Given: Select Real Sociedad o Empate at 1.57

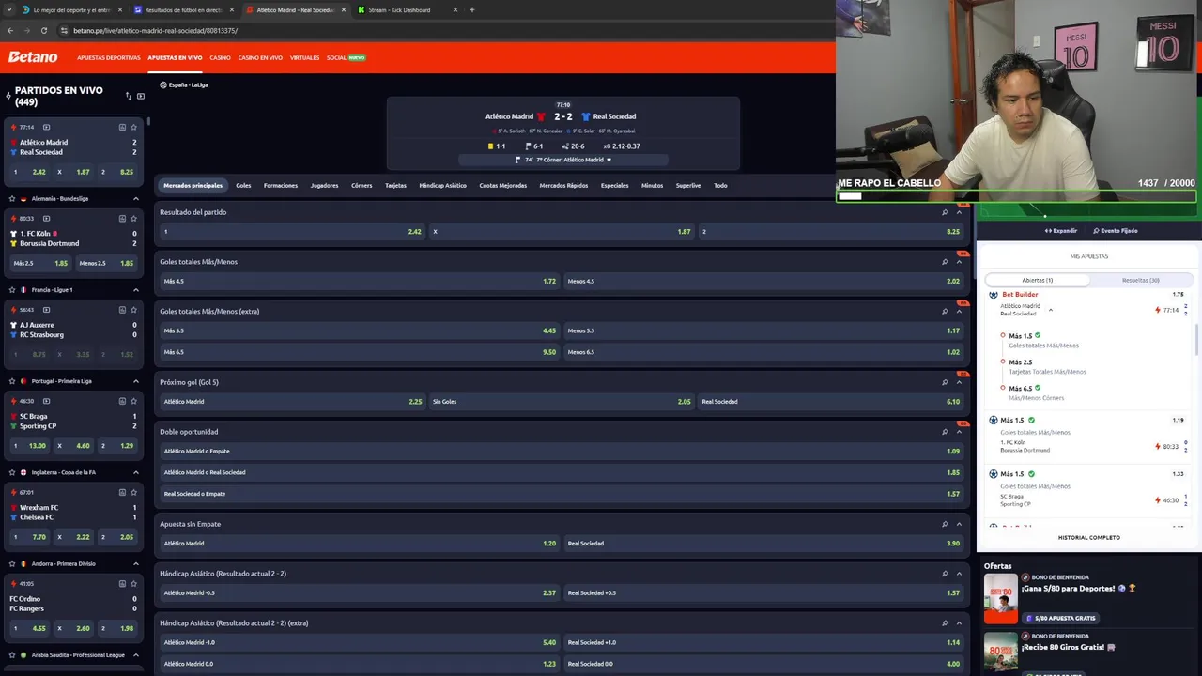Looking at the screenshot, I should coord(562,494).
